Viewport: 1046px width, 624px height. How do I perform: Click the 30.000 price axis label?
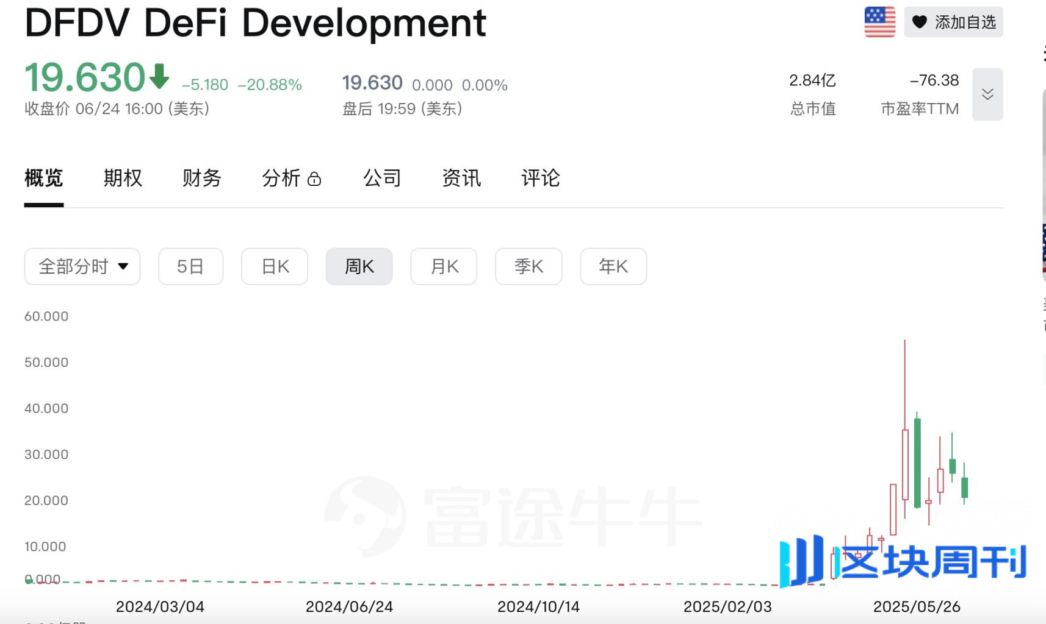46,455
